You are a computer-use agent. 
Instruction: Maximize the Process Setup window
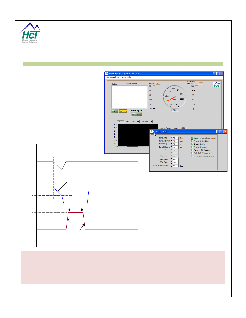click(222, 131)
